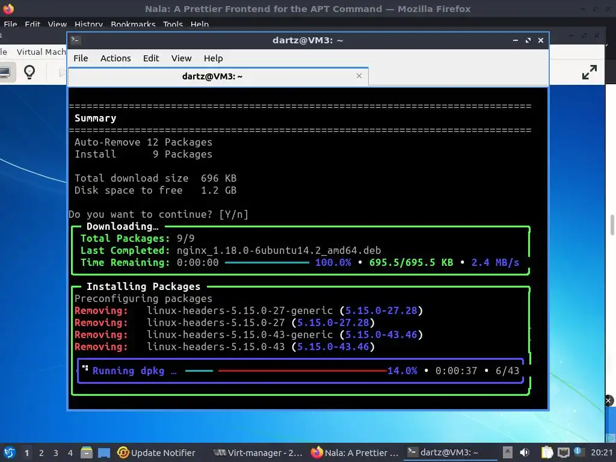The height and width of the screenshot is (462, 616).
Task: Click the virt-manager vertical scrollbar handle
Action: tap(612, 225)
